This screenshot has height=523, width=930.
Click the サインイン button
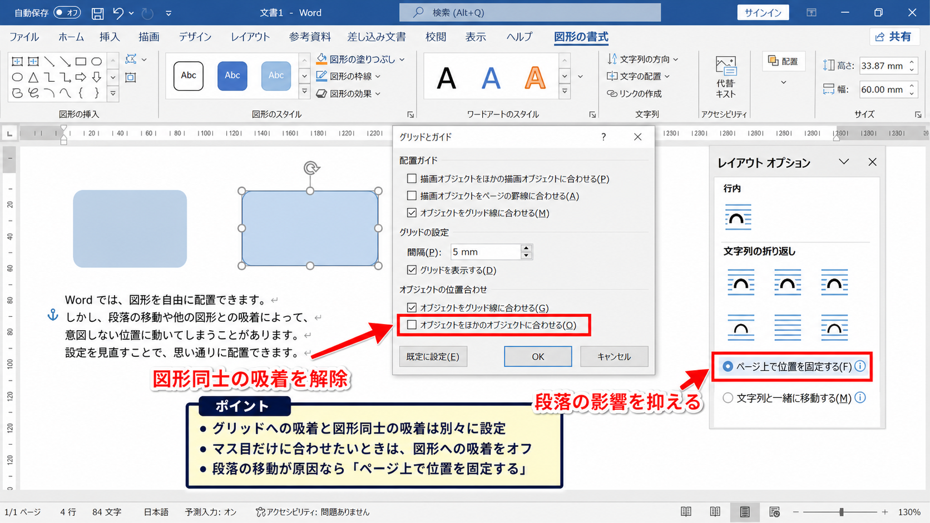click(763, 12)
